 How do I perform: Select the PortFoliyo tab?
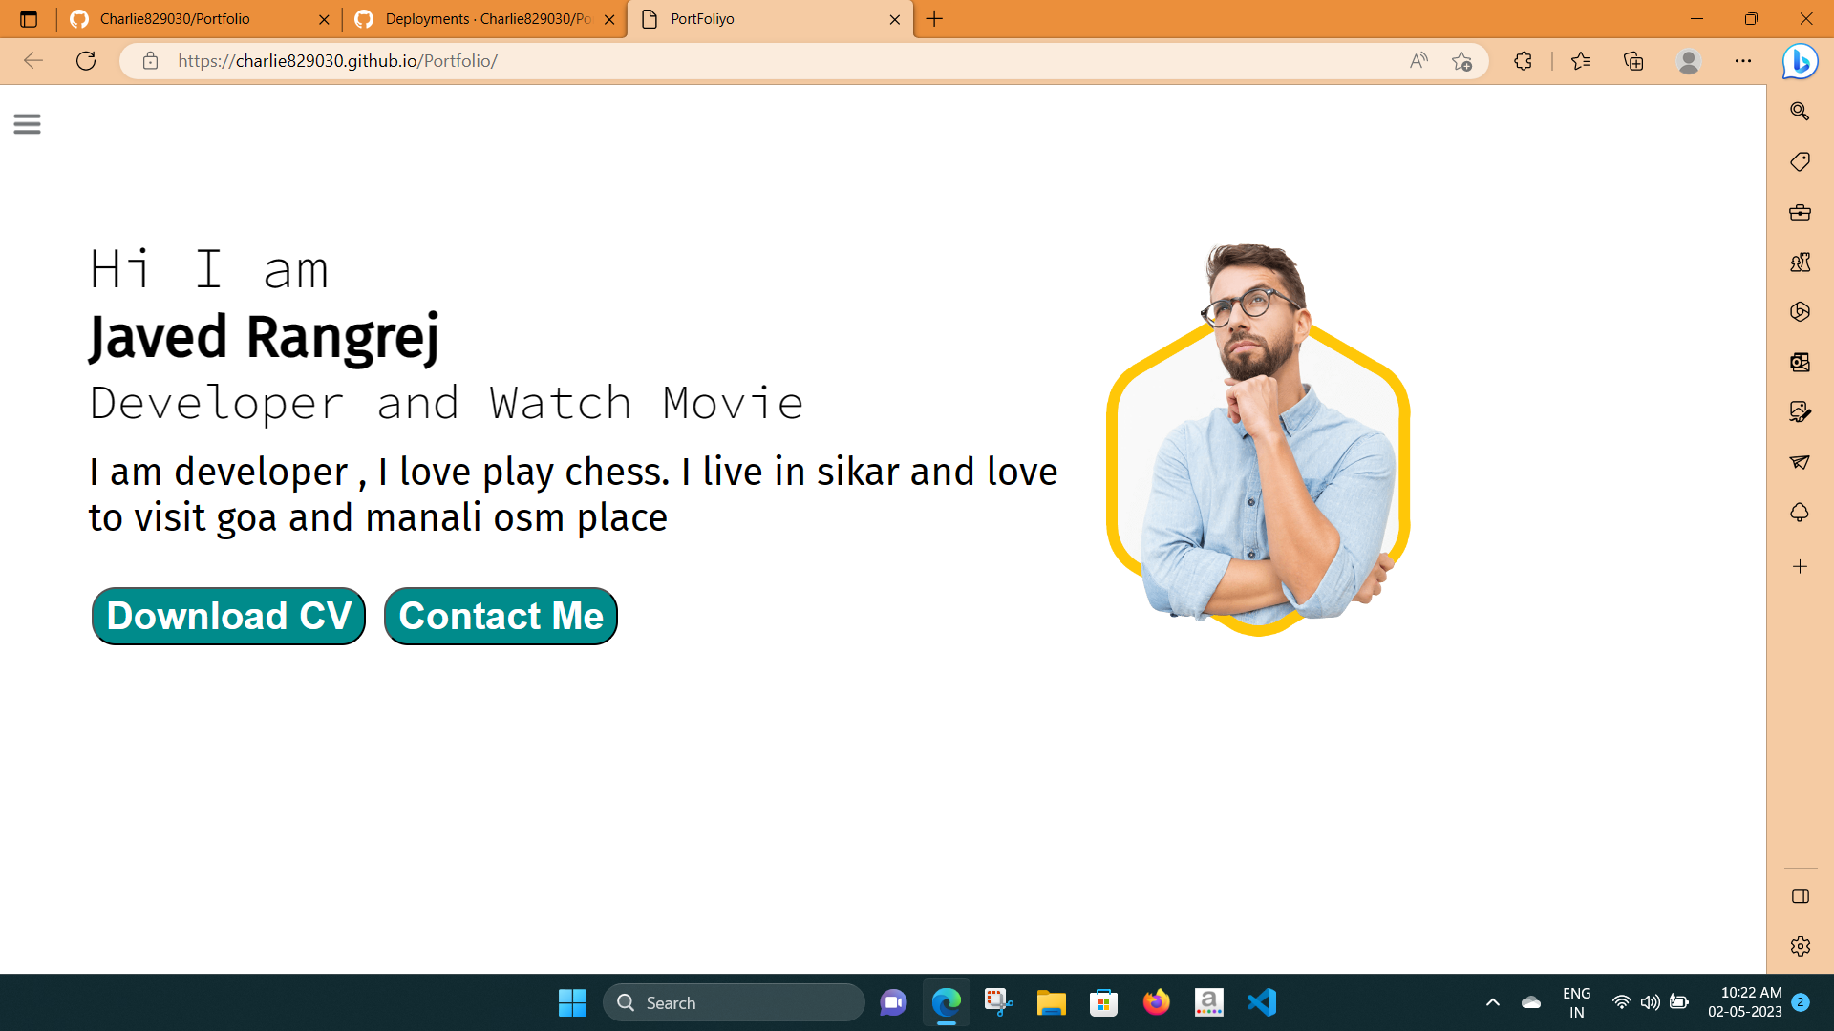[769, 19]
